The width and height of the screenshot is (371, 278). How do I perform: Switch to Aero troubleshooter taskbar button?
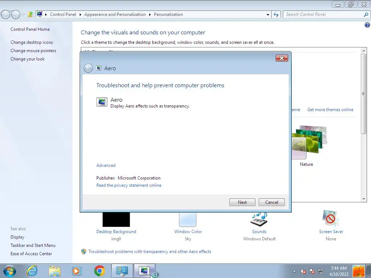tap(144, 271)
